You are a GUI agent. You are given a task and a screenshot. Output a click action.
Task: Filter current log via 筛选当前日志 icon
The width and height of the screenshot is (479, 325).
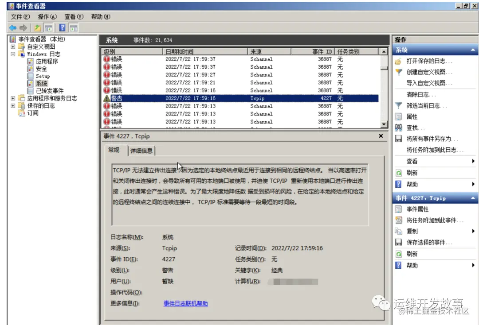point(398,105)
